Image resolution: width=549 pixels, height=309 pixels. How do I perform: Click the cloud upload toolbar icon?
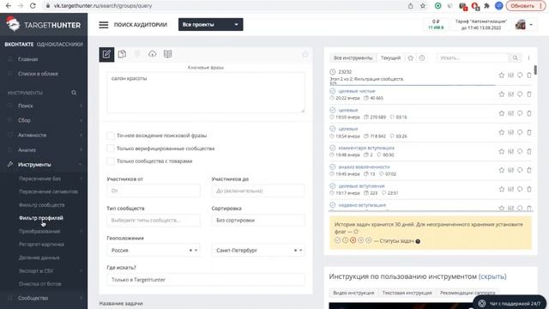[153, 54]
